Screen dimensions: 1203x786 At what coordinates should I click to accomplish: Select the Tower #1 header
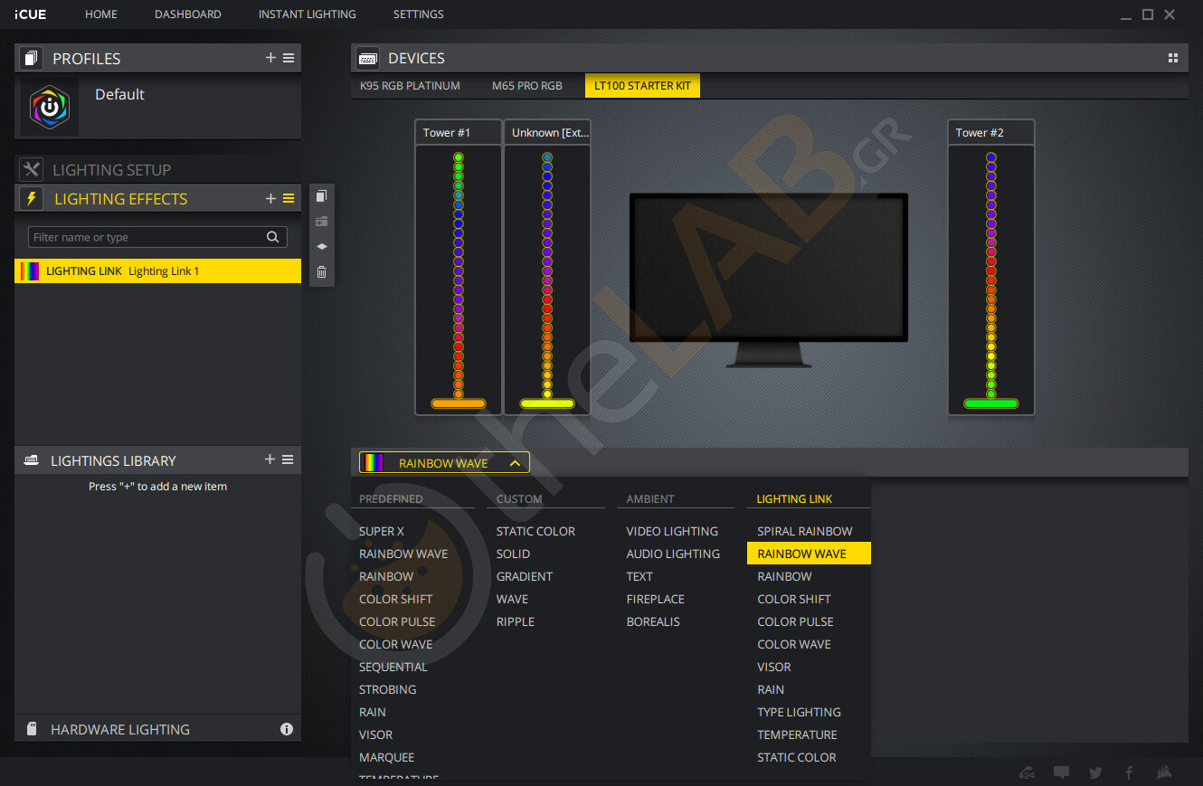point(459,133)
